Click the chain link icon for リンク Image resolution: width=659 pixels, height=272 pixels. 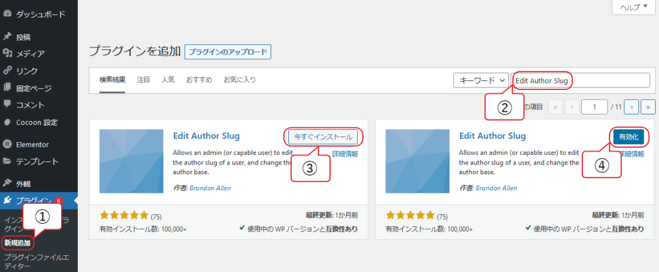(x=7, y=71)
